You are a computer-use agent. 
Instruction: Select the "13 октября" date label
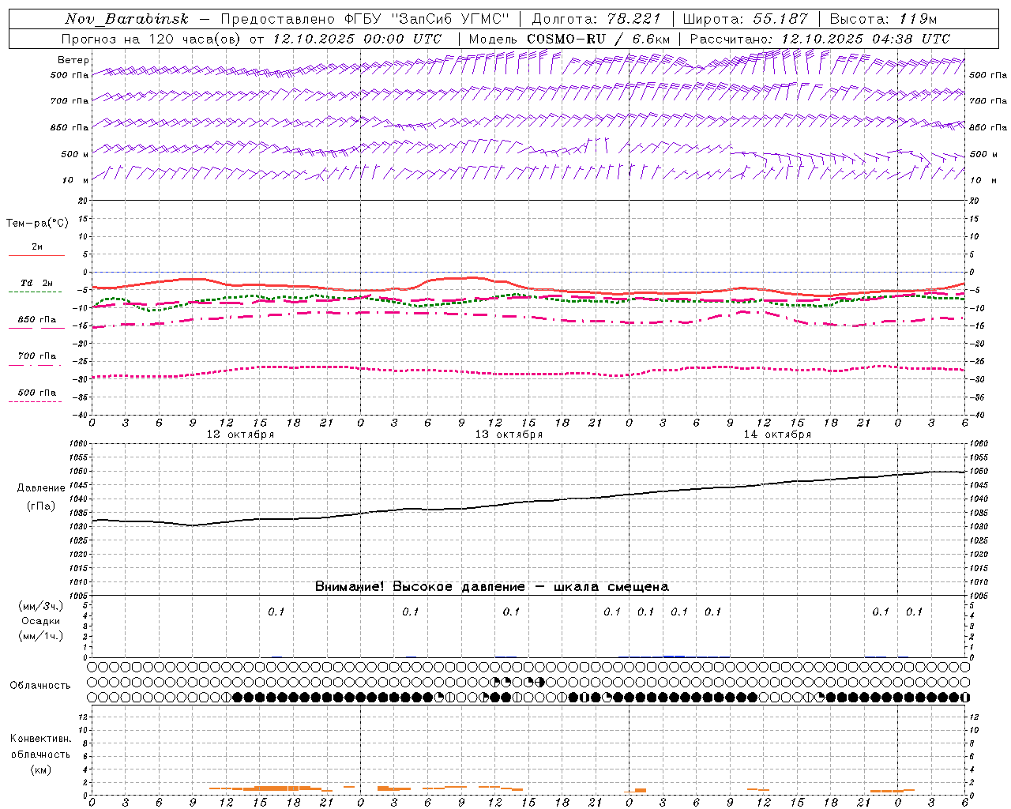tap(509, 435)
